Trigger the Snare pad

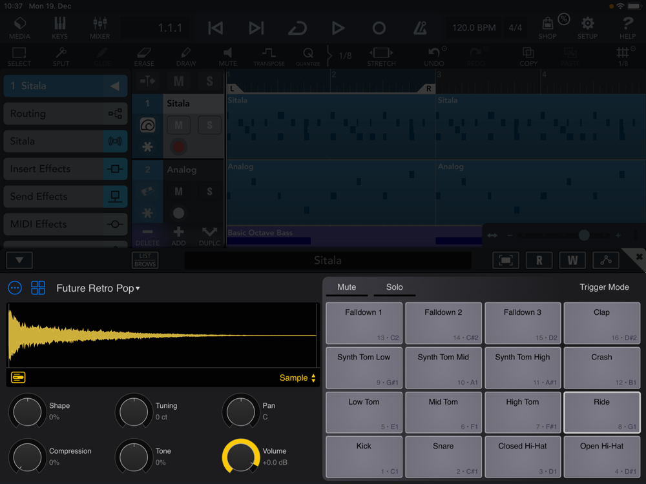[443, 457]
